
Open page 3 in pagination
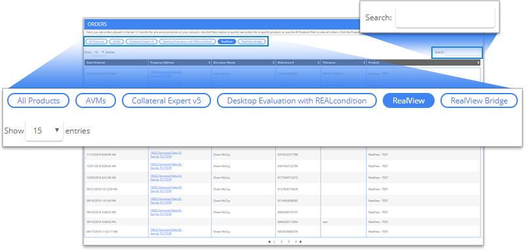pos(288,241)
